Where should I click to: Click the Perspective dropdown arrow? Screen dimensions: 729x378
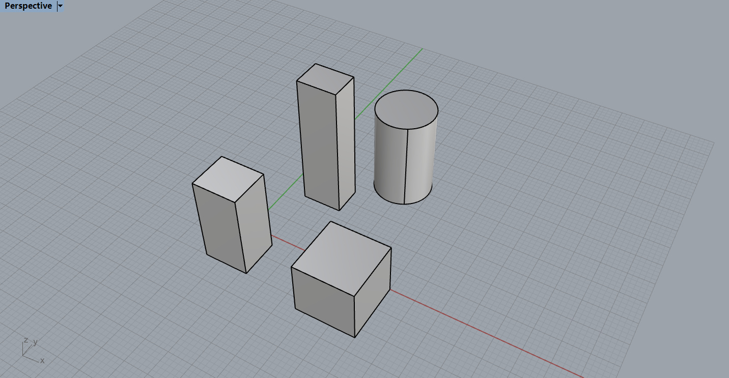click(x=60, y=6)
